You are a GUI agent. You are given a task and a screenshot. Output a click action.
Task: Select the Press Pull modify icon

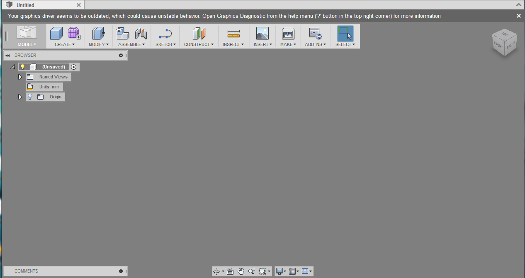[99, 33]
